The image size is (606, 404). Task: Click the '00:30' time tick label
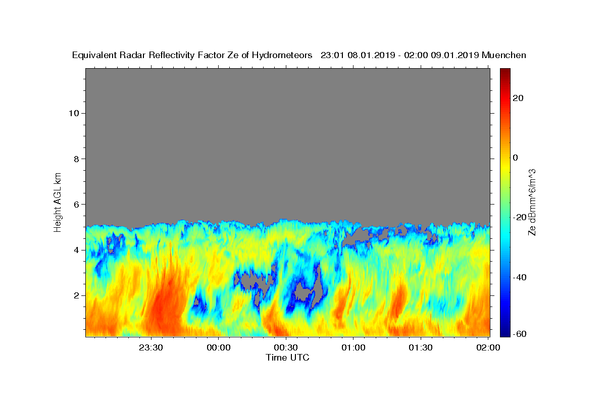point(286,347)
